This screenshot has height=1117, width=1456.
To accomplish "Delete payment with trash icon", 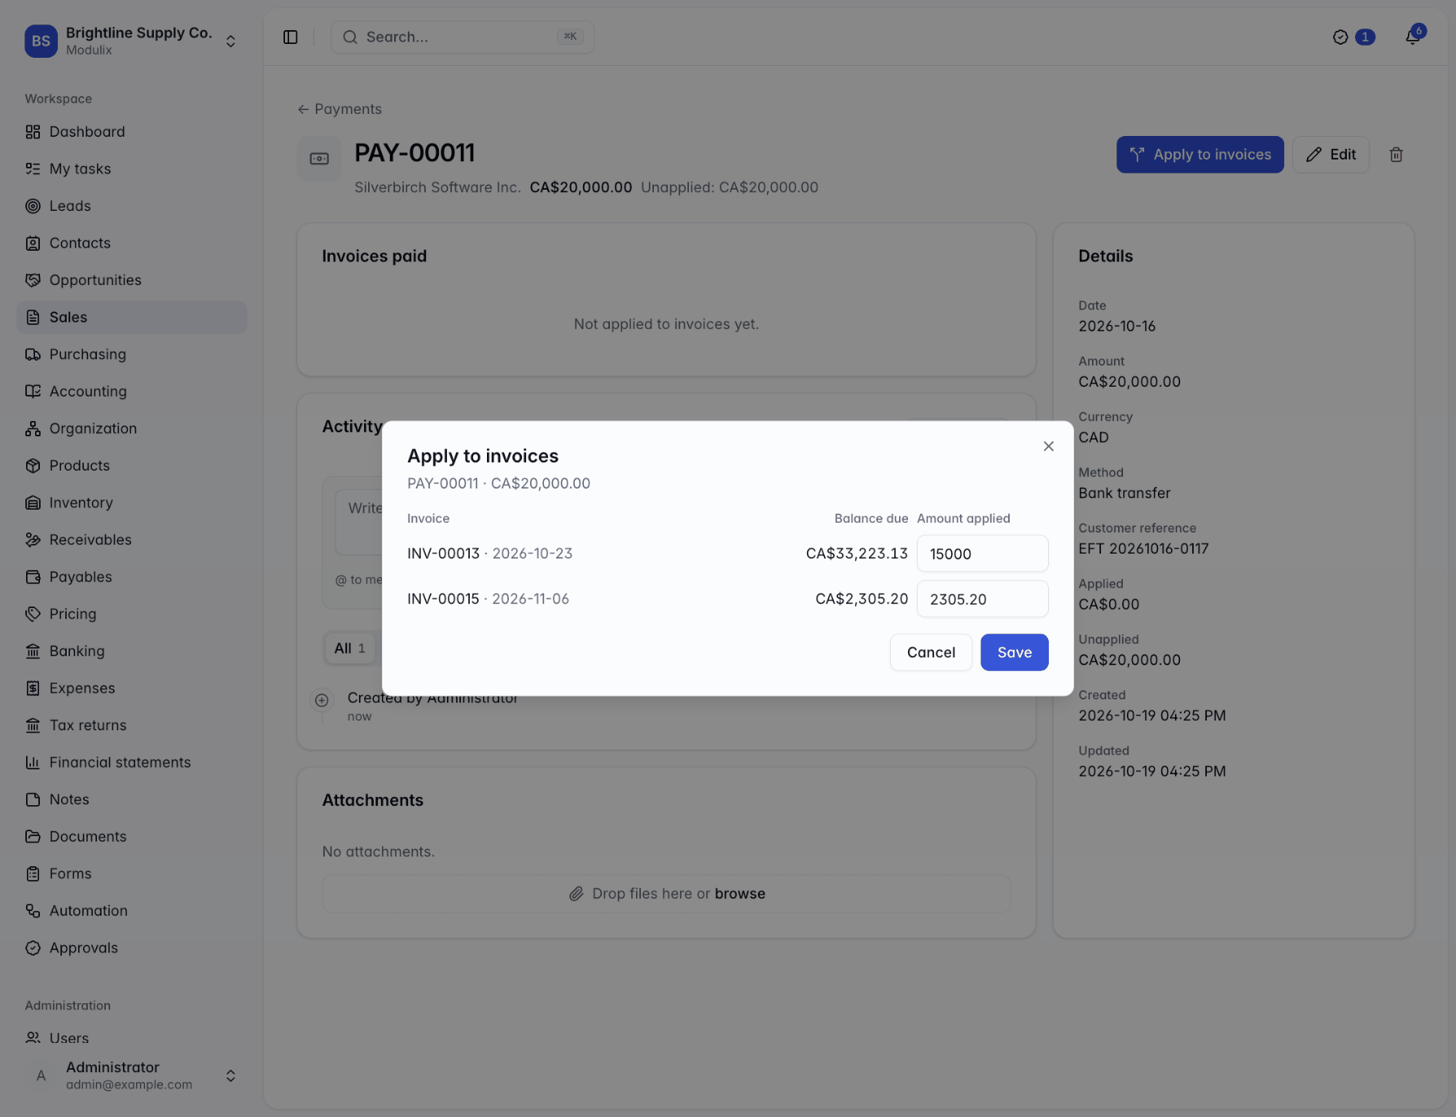I will (1396, 155).
